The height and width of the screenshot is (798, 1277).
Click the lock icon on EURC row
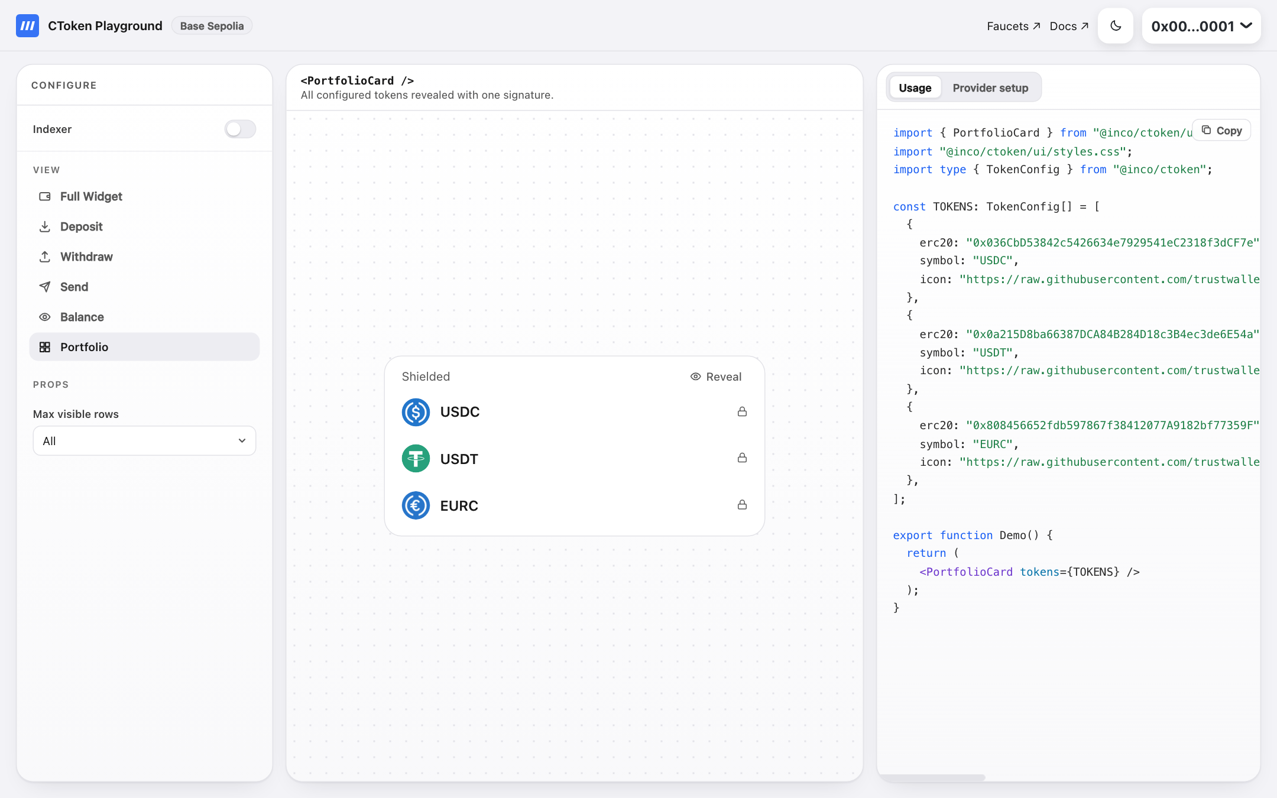pos(742,504)
